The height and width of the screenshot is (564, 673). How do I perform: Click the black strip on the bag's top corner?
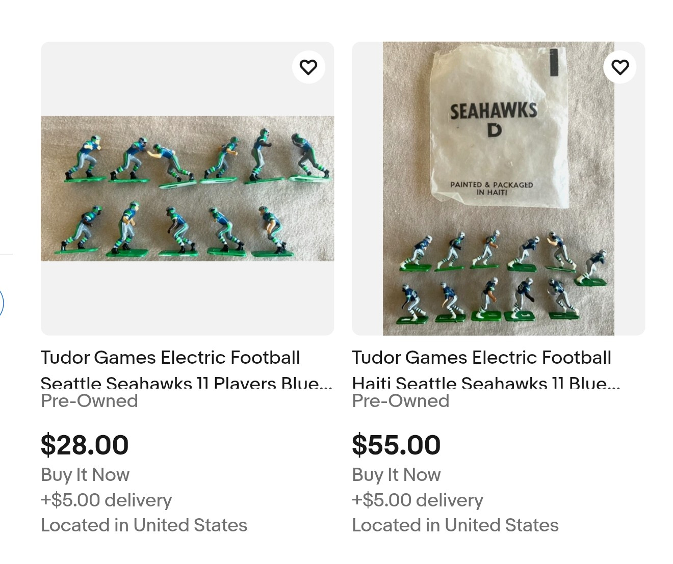click(554, 62)
